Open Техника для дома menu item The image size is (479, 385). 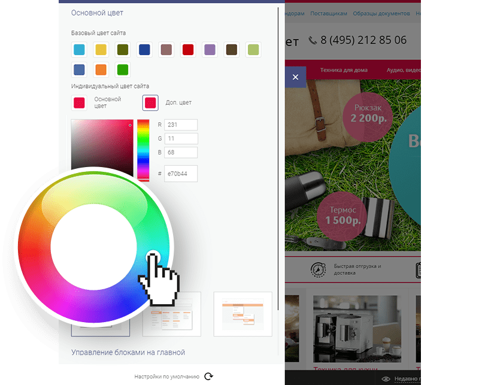[x=344, y=70]
